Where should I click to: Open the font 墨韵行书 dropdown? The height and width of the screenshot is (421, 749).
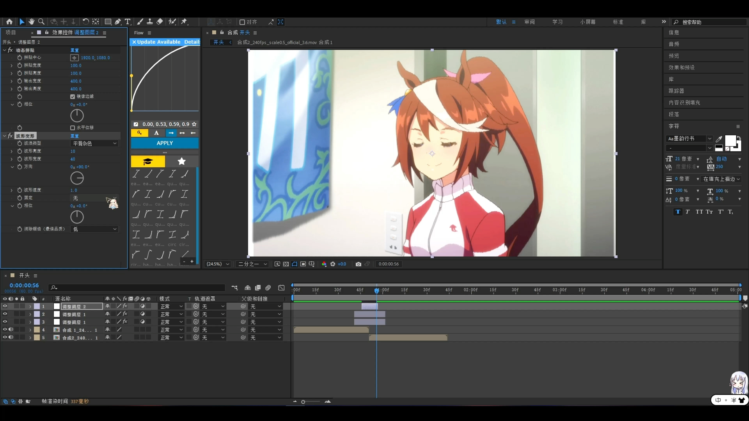click(x=689, y=139)
